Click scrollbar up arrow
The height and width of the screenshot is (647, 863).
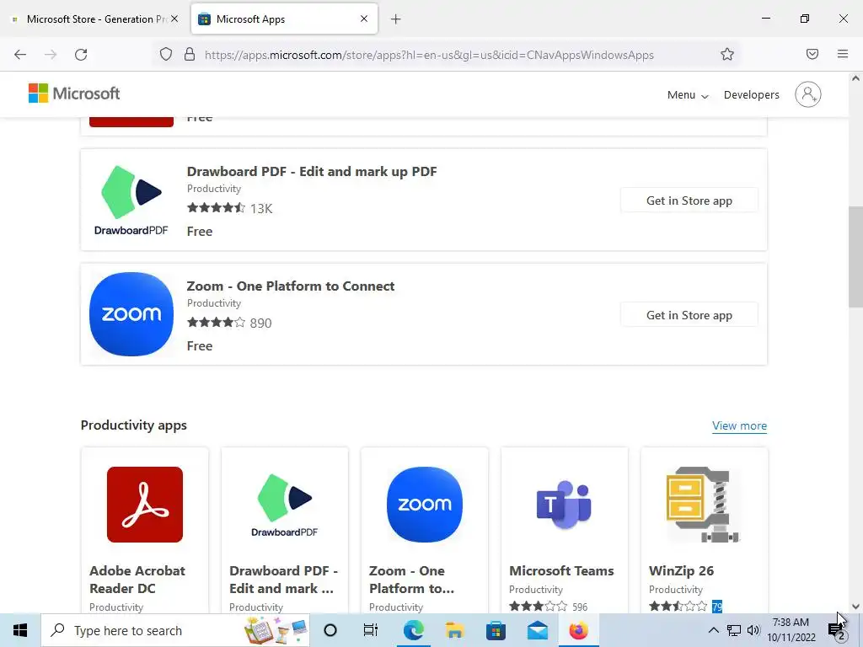coord(855,78)
